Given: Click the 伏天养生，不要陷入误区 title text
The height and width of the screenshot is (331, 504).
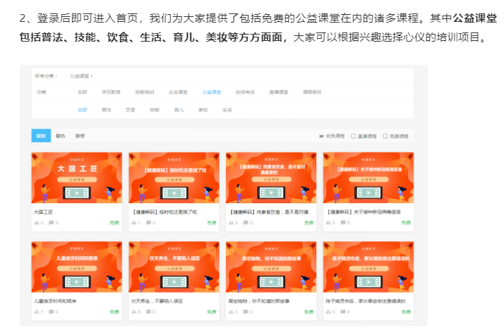Looking at the screenshot, I should point(157,301).
